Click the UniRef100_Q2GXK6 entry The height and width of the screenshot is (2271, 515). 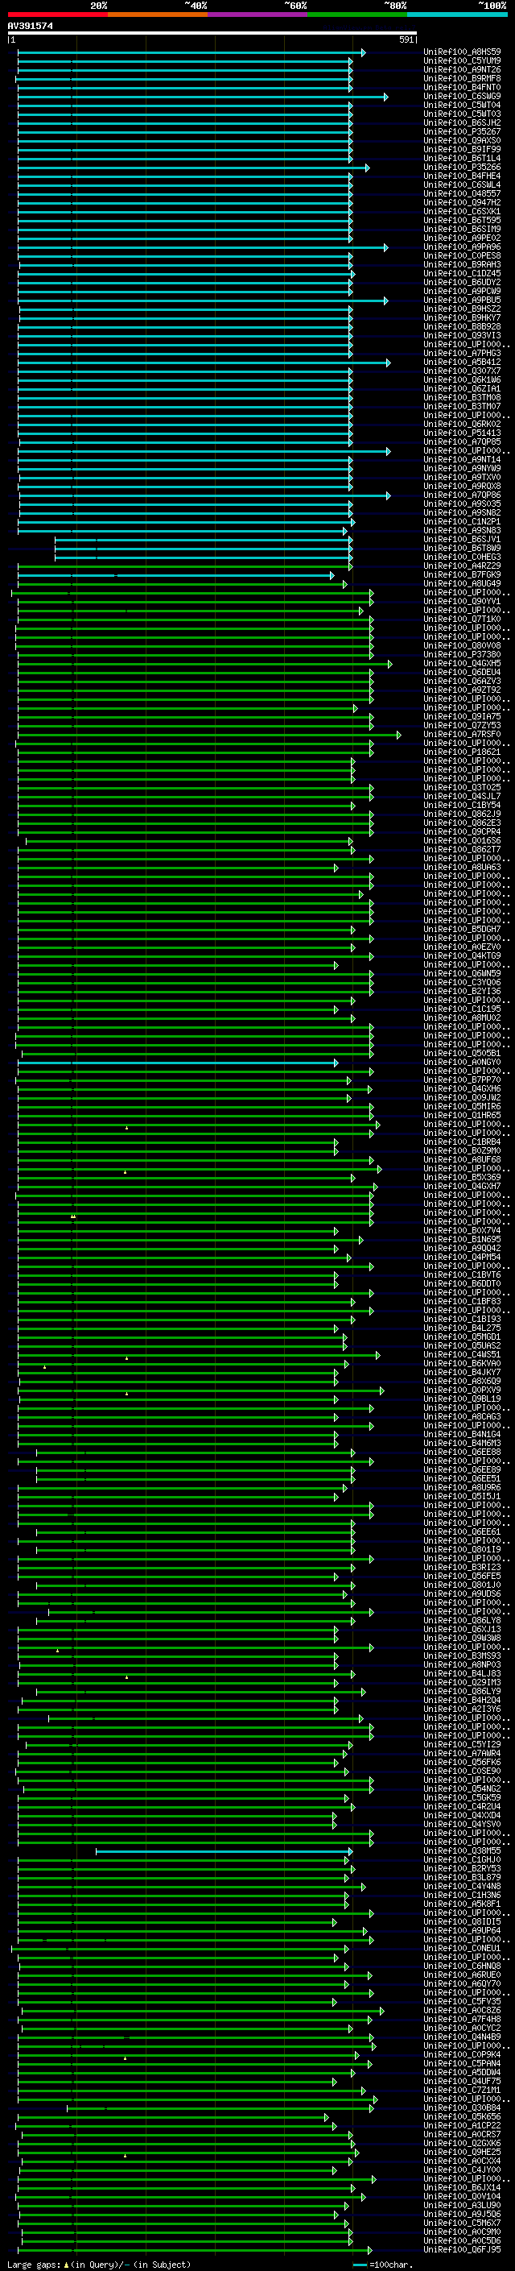(462, 2142)
